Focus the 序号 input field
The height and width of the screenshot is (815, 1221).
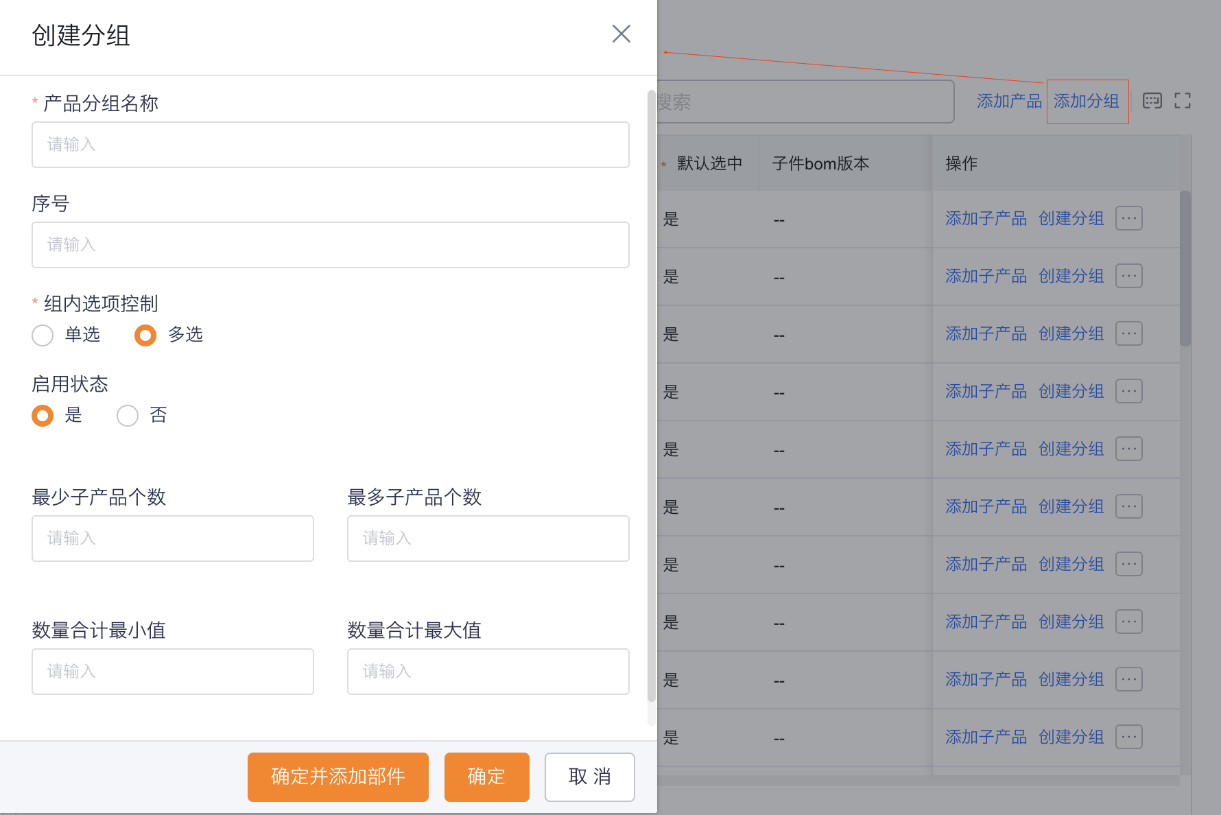tap(330, 245)
